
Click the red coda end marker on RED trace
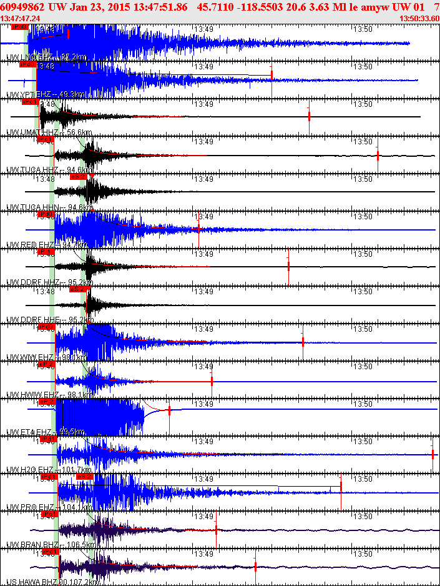[198, 229]
